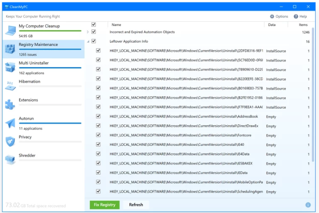Image resolution: width=319 pixels, height=213 pixels.
Task: Open Hibernation via its sidebar icon
Action: [x=10, y=85]
